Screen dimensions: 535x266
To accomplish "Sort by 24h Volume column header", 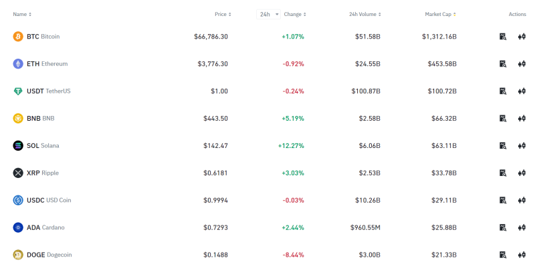I will 365,14.
